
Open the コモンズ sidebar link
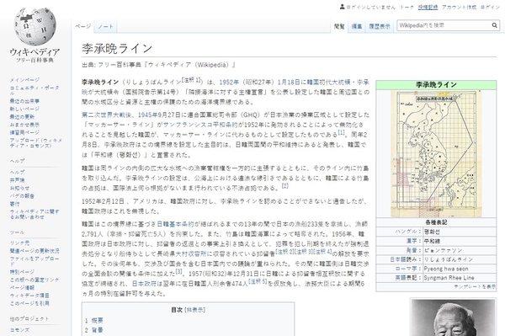pos(19,330)
